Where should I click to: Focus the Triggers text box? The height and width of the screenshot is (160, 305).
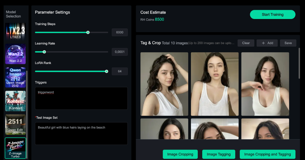(81, 98)
